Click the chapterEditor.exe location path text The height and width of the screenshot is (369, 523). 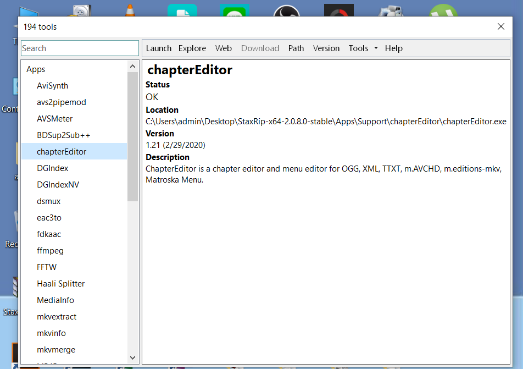(x=326, y=122)
